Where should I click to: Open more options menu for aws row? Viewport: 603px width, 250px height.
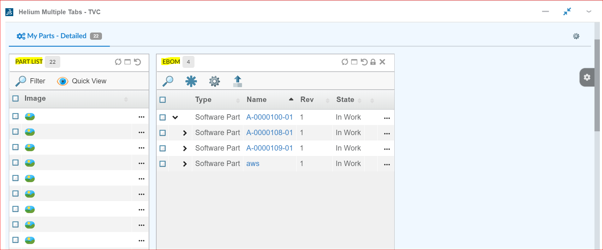(387, 164)
